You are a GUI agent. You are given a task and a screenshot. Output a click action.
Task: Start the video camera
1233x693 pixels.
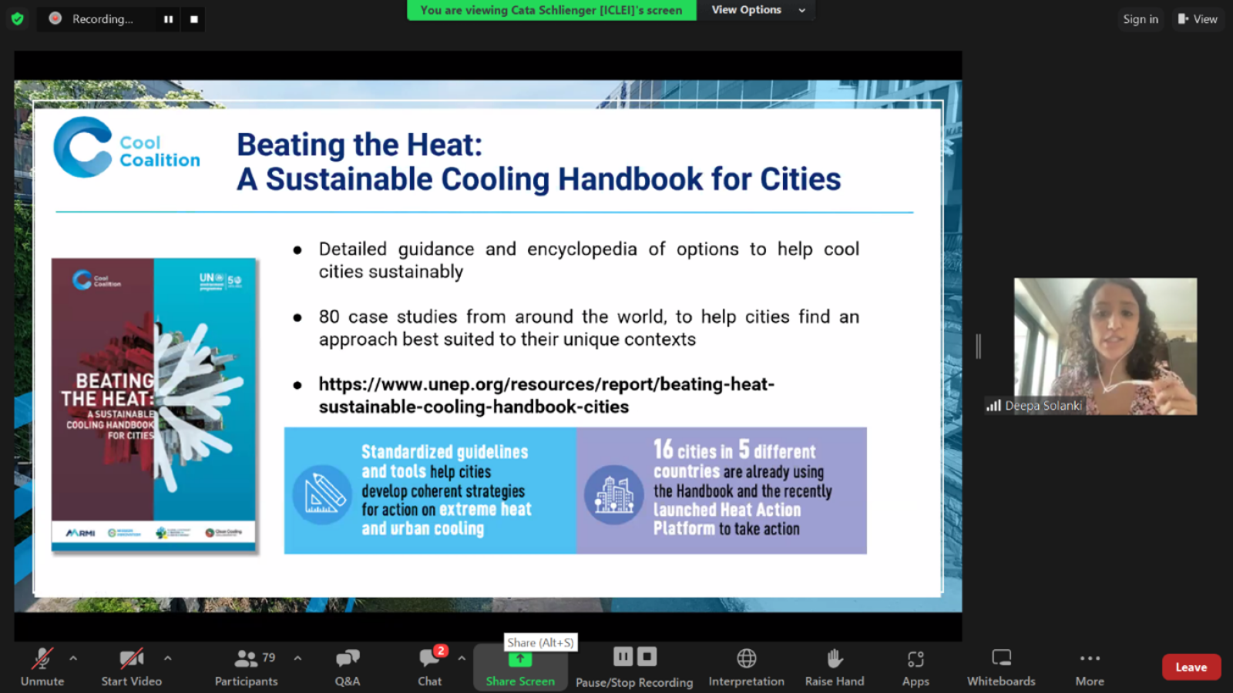pyautogui.click(x=132, y=667)
